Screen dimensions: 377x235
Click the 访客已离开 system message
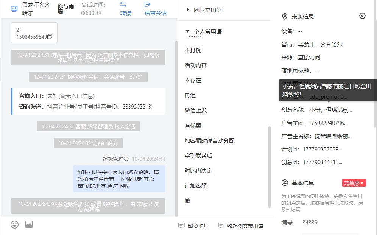tap(88, 143)
